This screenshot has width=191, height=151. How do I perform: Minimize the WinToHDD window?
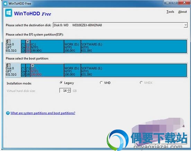(x=168, y=2)
